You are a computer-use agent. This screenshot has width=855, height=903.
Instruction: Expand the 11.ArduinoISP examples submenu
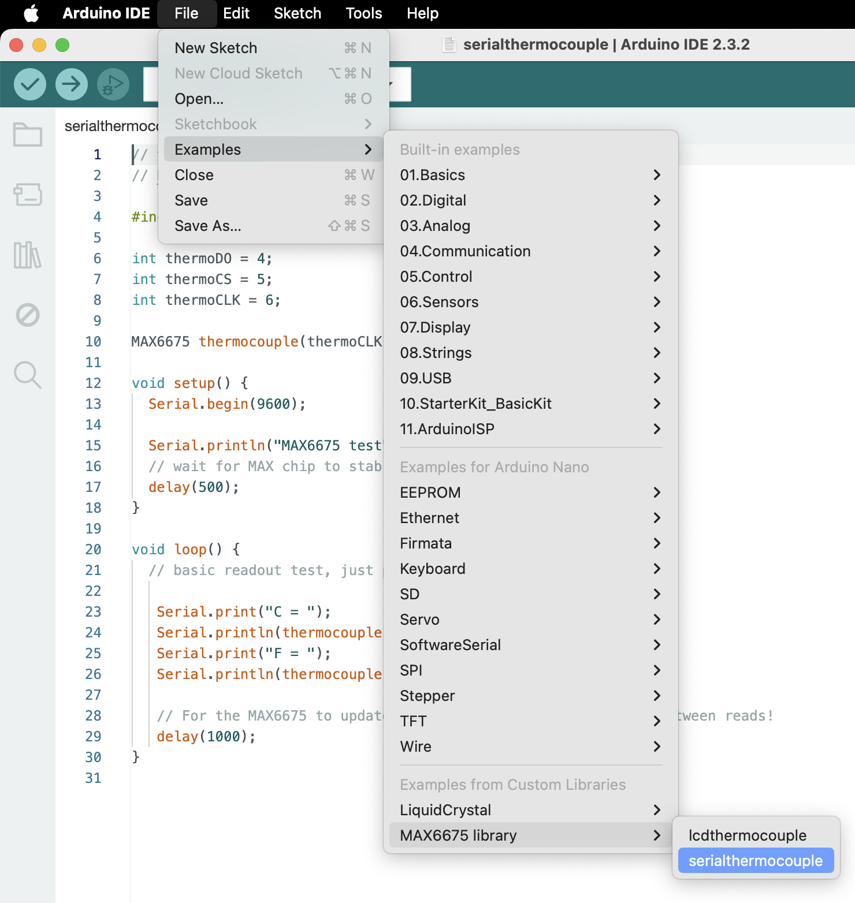[x=530, y=429]
